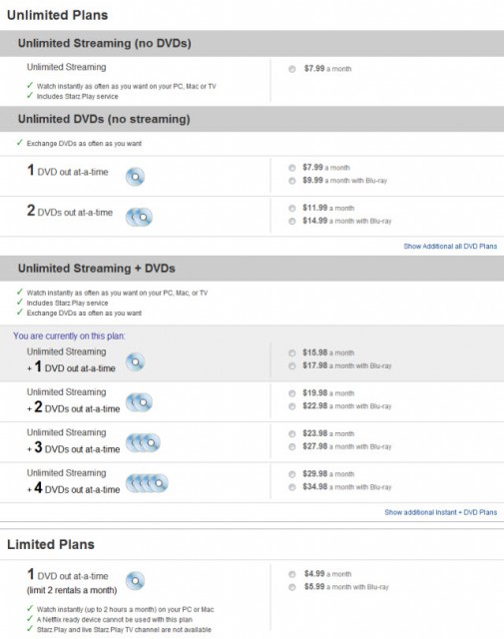Click four-disc icon beside Streaming + 4 DVDs
Image resolution: width=504 pixels, height=639 pixels.
click(x=147, y=483)
